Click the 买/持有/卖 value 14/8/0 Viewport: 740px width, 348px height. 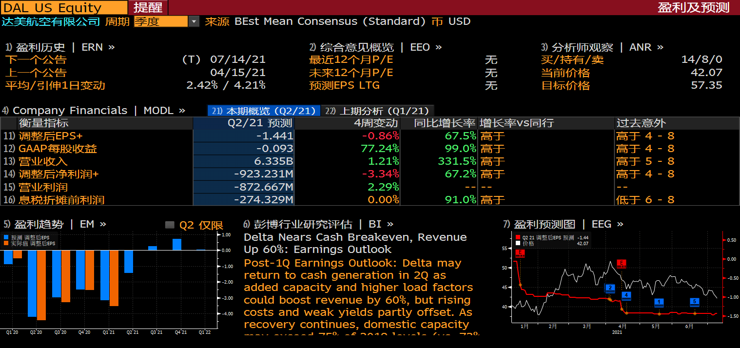coord(701,59)
